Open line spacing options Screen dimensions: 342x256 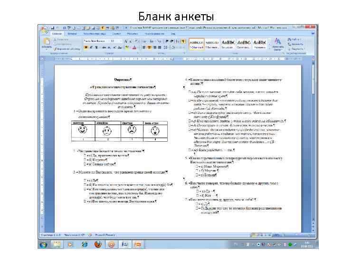tap(166, 47)
